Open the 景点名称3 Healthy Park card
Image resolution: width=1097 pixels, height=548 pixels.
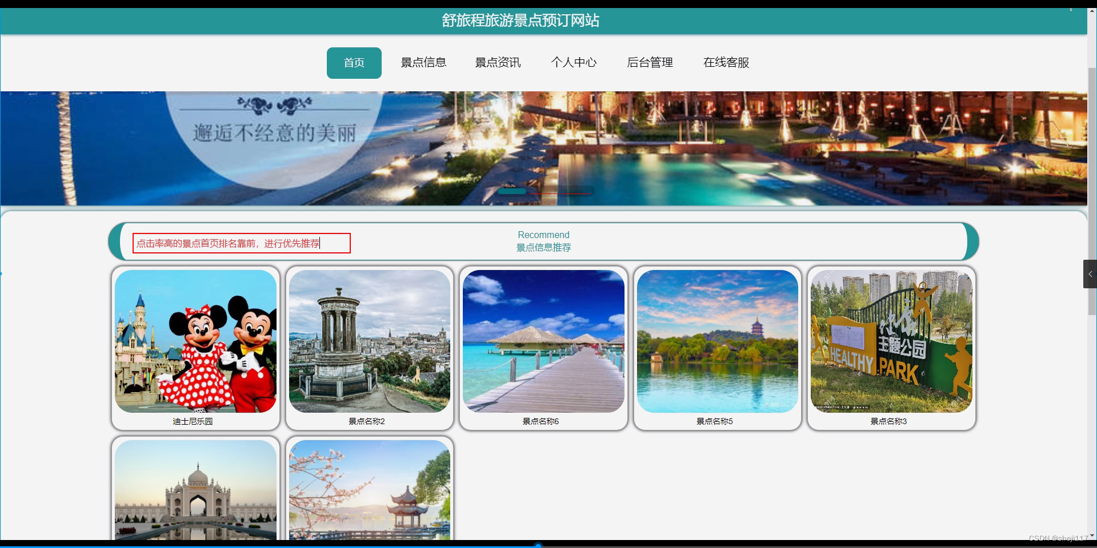891,341
